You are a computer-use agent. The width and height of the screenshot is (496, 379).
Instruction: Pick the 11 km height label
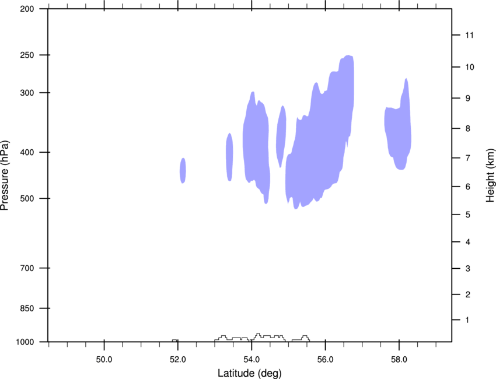tap(469, 35)
